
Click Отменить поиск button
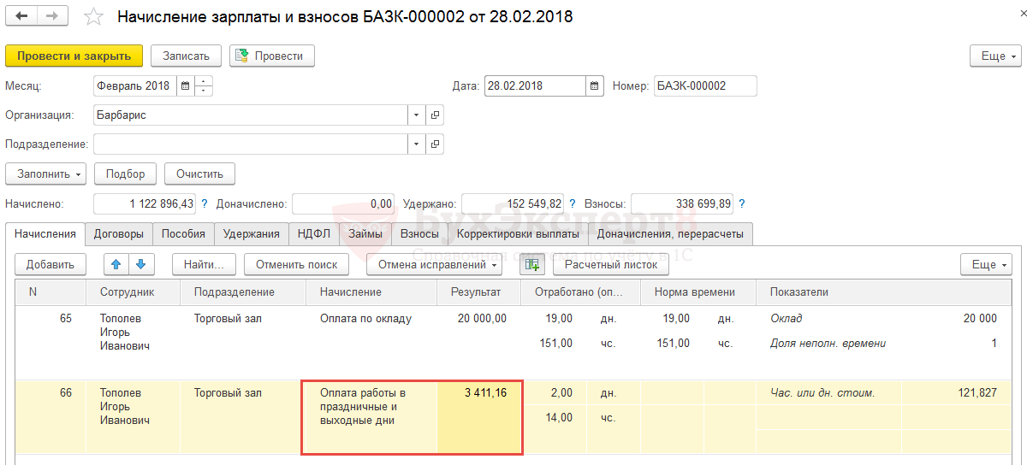[297, 264]
